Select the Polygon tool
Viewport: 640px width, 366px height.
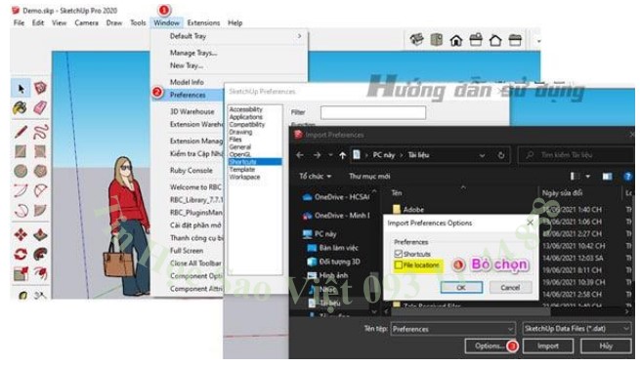40,171
